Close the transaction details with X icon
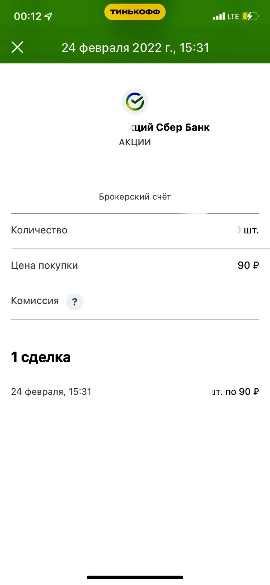This screenshot has width=270, height=585. coord(17,47)
